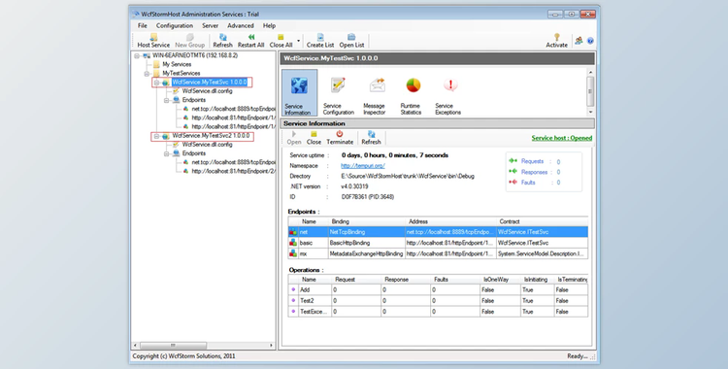
Task: Open the Configuration menu
Action: coord(175,25)
